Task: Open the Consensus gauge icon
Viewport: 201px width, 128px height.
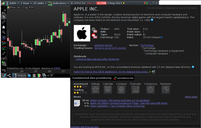Action: coord(150,89)
